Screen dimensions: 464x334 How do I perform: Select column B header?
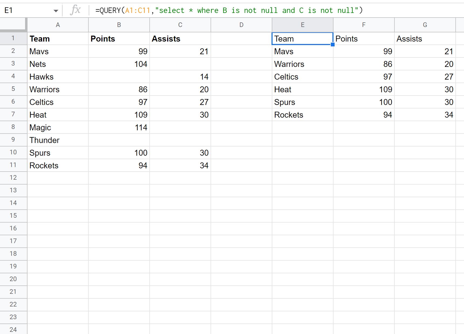(119, 25)
